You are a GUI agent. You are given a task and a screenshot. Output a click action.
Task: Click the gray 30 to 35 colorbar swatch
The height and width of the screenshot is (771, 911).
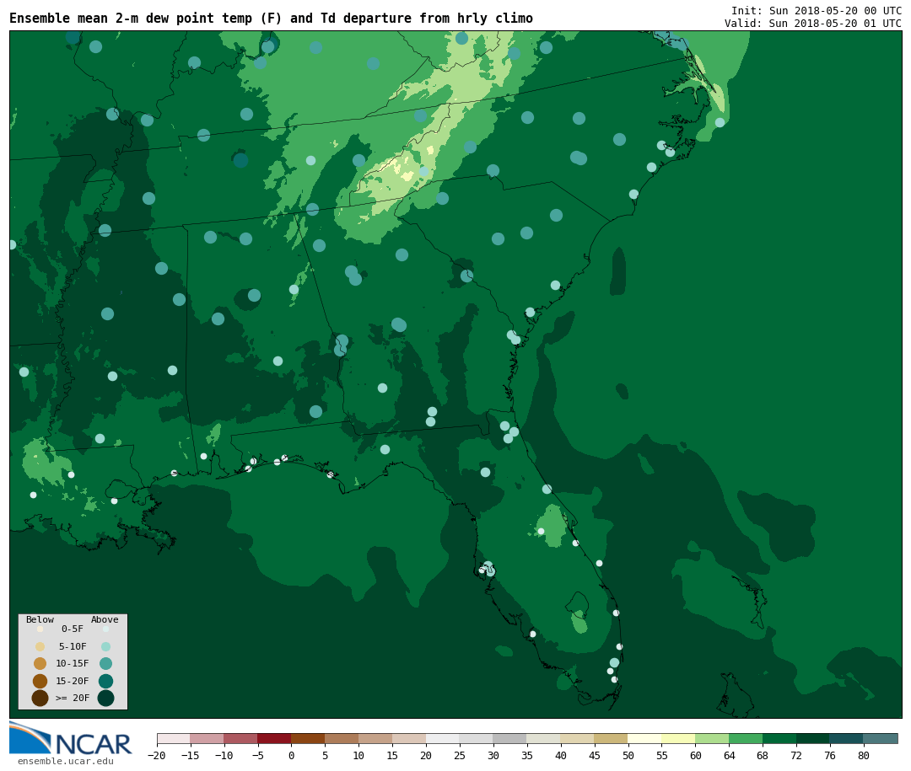click(x=510, y=738)
